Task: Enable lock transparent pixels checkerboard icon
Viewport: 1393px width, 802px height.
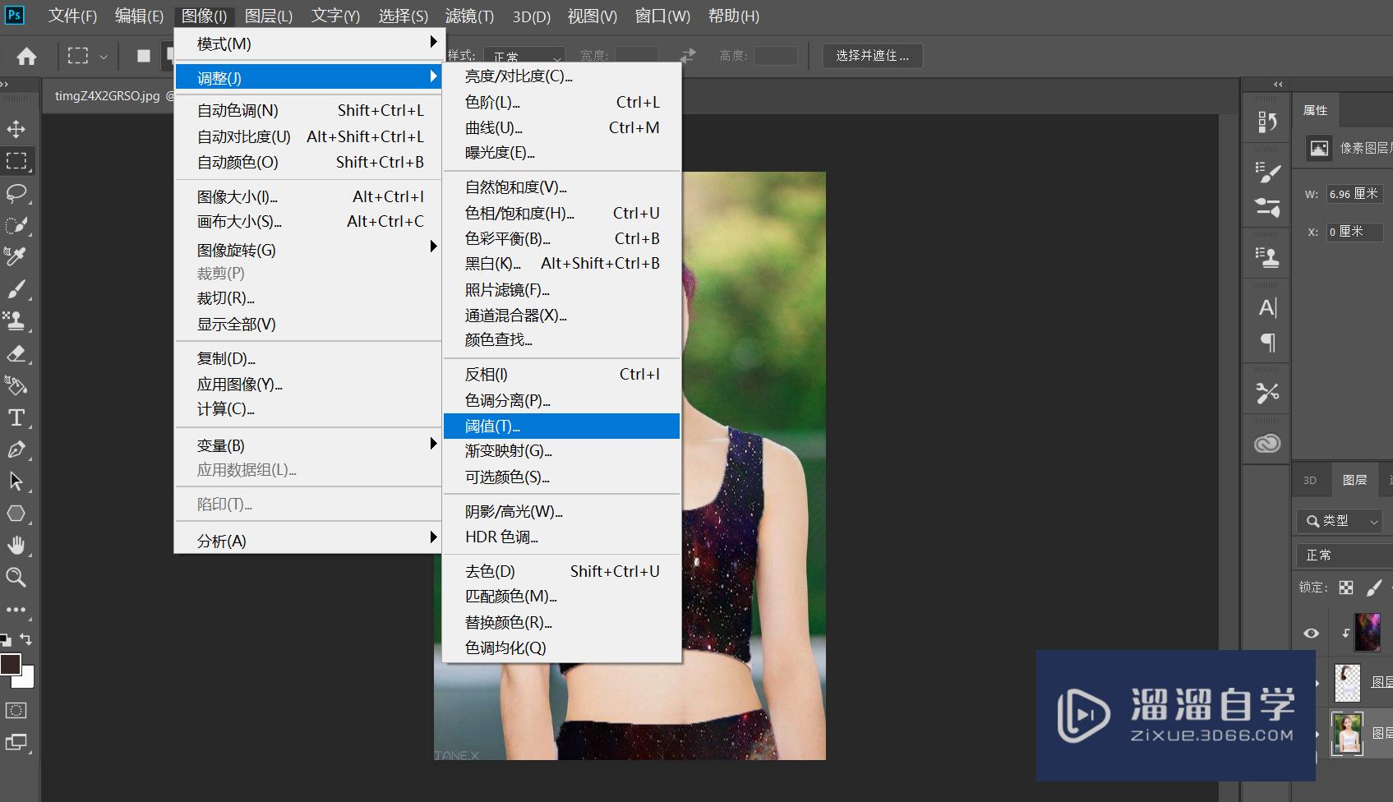Action: click(1345, 588)
